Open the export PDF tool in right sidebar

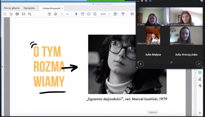click(x=200, y=72)
